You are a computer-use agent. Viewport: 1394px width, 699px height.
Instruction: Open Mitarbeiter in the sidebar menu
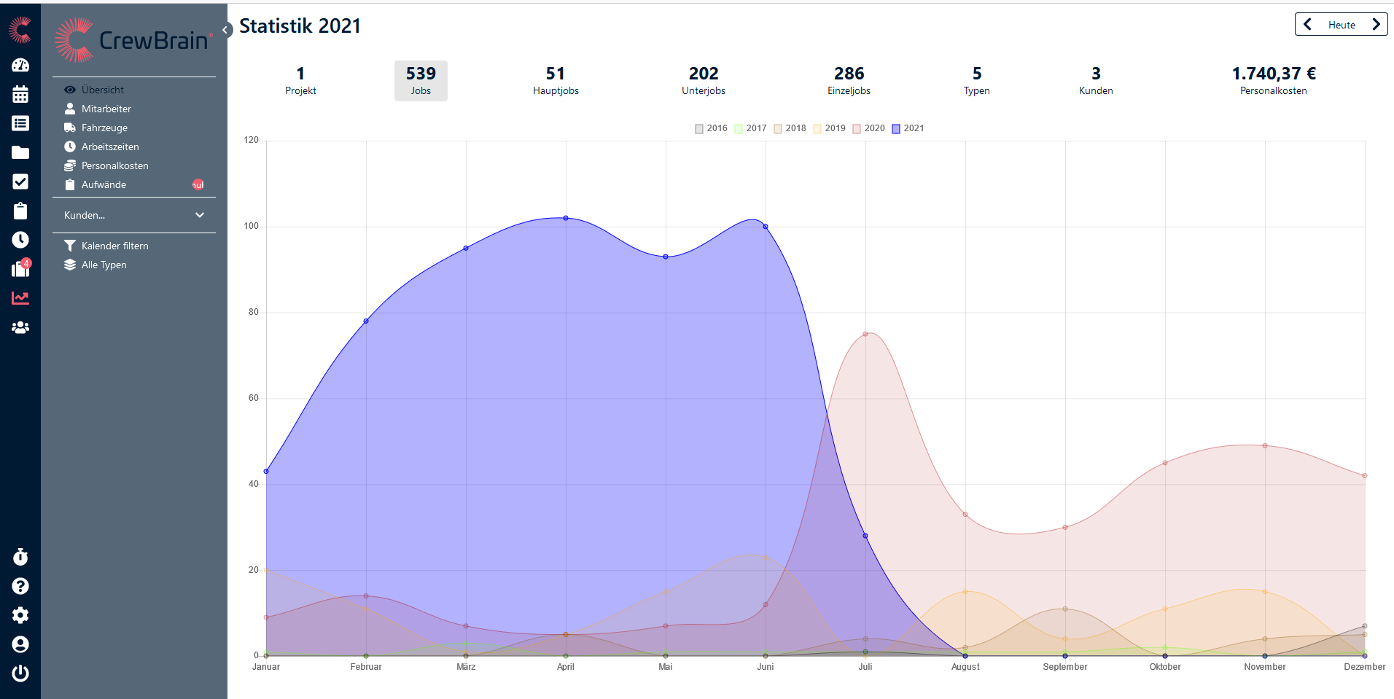106,109
